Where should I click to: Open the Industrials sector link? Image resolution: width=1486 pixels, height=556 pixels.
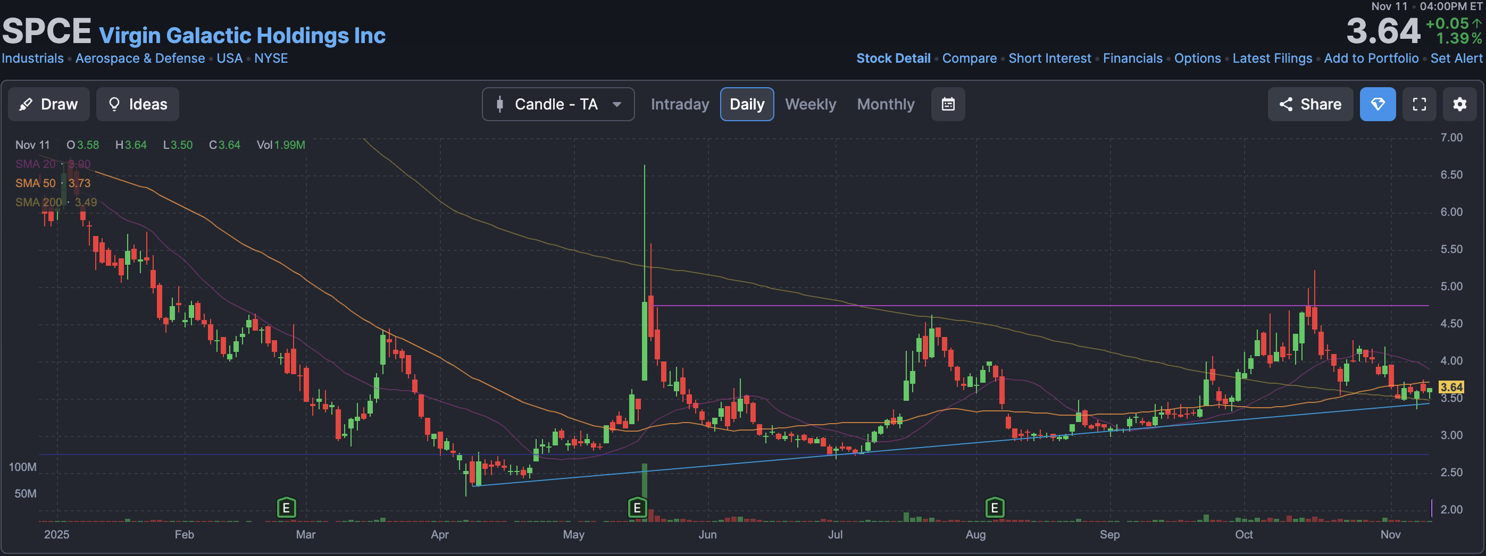(x=33, y=58)
